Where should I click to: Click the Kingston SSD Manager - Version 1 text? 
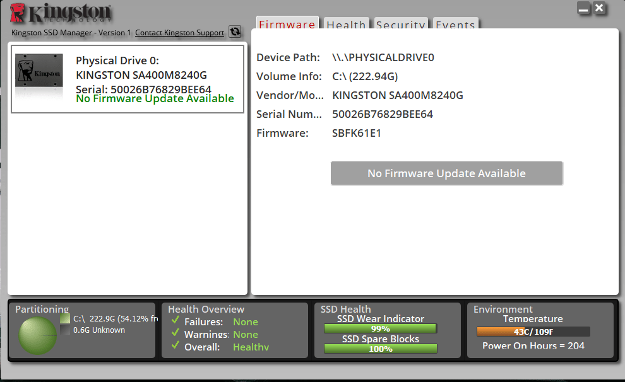click(71, 33)
